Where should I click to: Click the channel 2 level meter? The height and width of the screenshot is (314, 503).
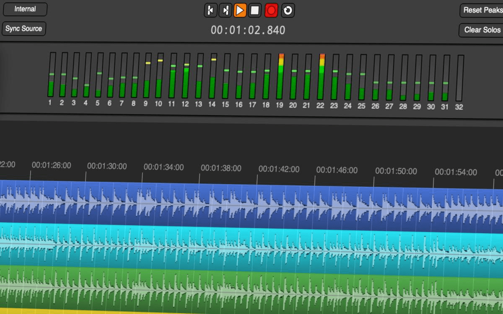tap(63, 75)
